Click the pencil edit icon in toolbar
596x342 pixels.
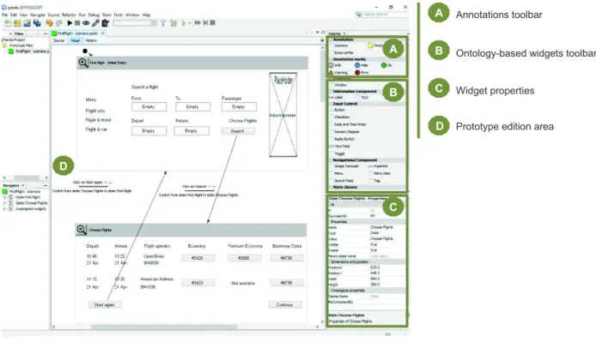96,23
